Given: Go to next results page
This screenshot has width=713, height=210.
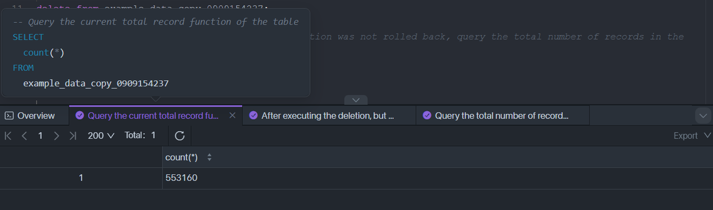Looking at the screenshot, I should coord(56,135).
